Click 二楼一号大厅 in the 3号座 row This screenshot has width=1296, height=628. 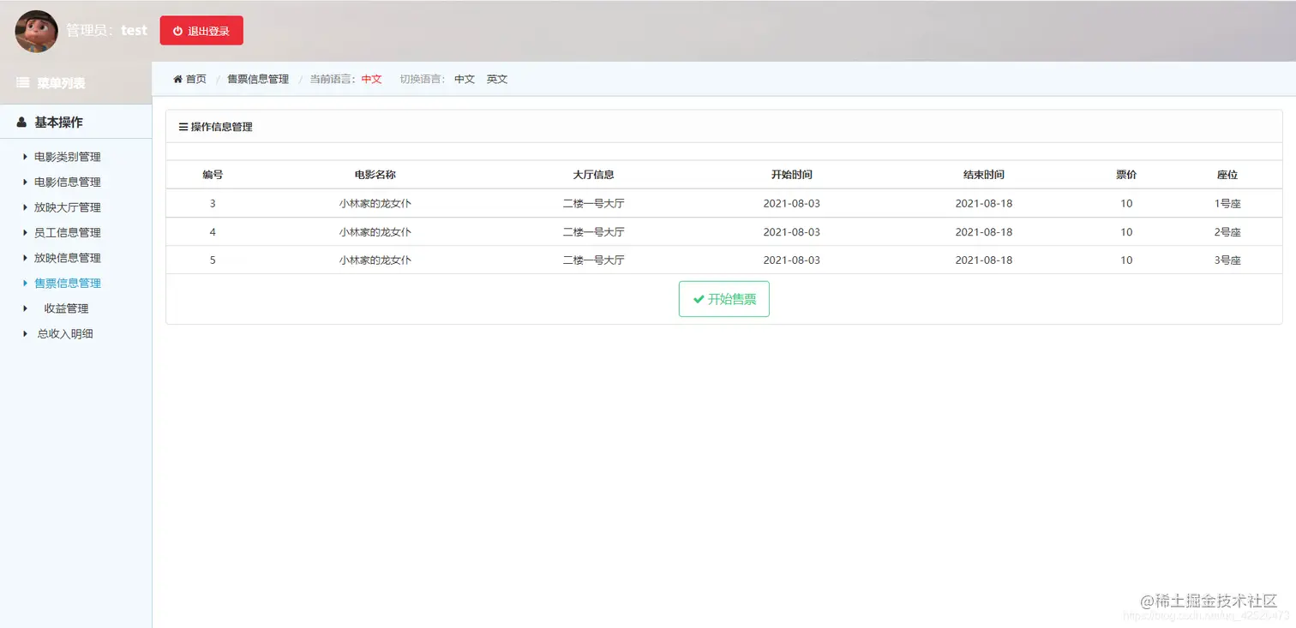(x=594, y=260)
